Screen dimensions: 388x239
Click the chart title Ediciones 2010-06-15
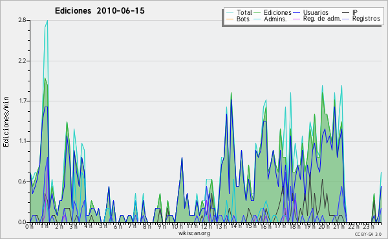coord(100,11)
